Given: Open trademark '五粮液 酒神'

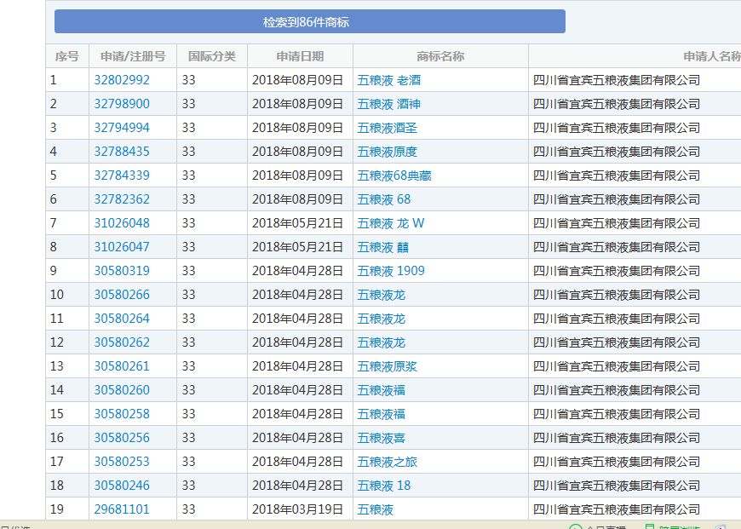Looking at the screenshot, I should (389, 104).
